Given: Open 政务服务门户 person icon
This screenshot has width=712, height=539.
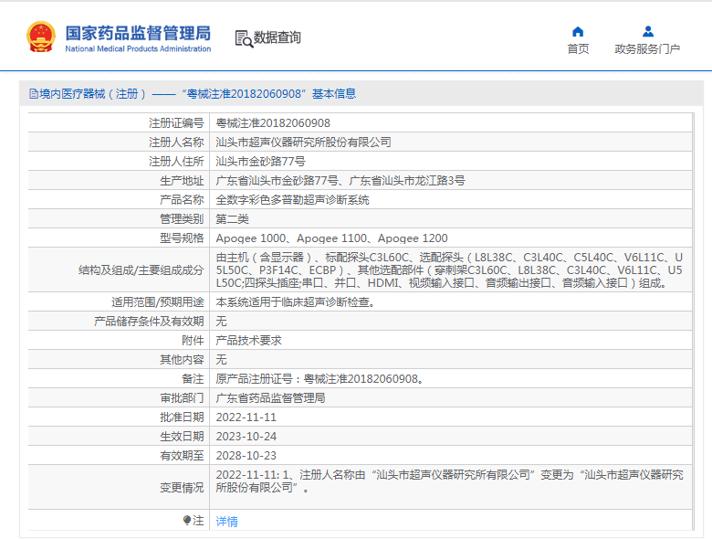Looking at the screenshot, I should tap(648, 31).
